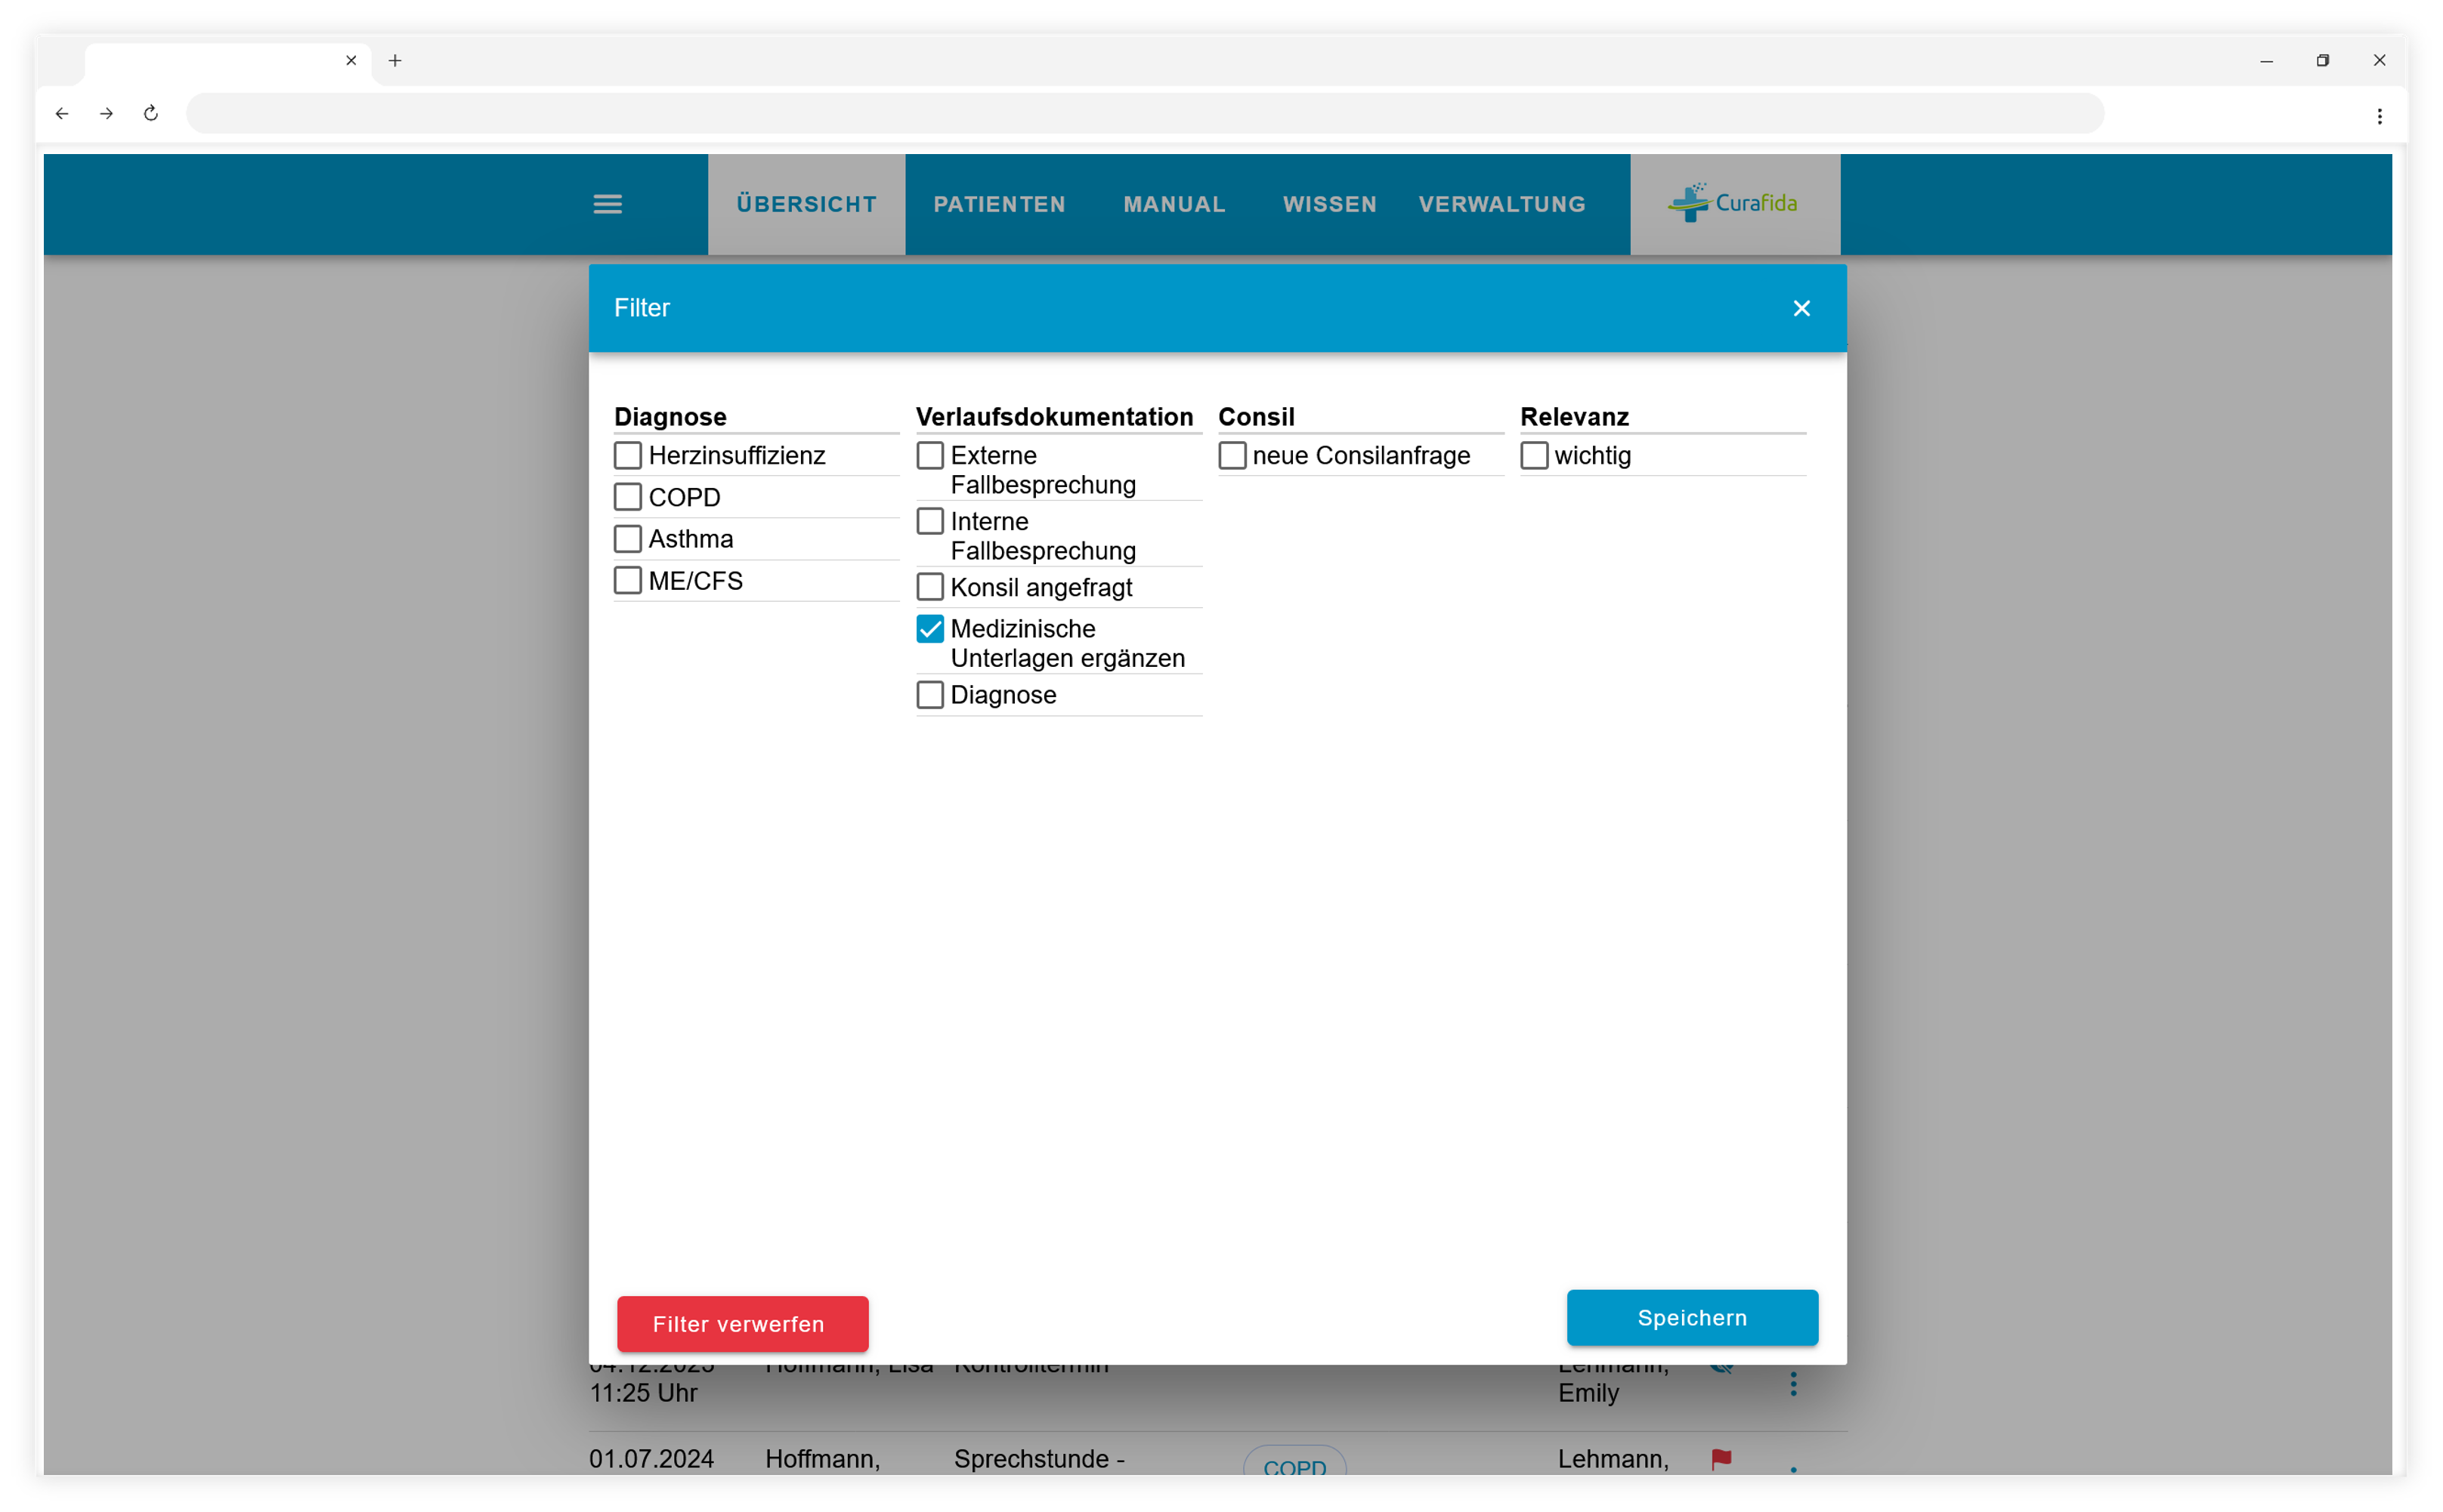Click the Filter verwerfen button
This screenshot has height=1512, width=2443.
coord(742,1324)
